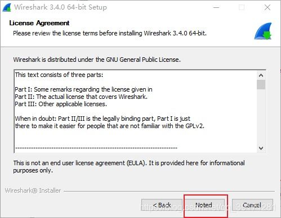The image size is (281, 218).
Task: Cancel the Wireshark installation
Action: pyautogui.click(x=252, y=205)
